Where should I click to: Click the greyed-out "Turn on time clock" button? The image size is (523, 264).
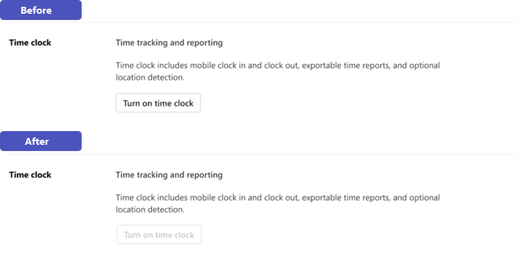click(159, 235)
